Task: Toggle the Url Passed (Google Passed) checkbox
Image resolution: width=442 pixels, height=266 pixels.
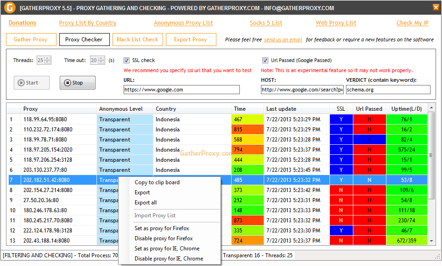Action: (265, 60)
